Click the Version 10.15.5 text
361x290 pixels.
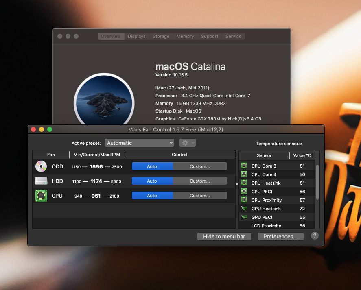171,75
